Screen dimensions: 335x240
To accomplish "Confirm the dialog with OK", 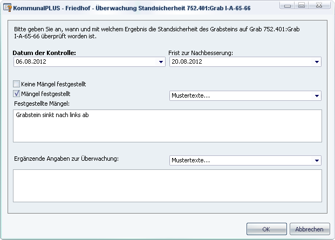I will (266, 229).
